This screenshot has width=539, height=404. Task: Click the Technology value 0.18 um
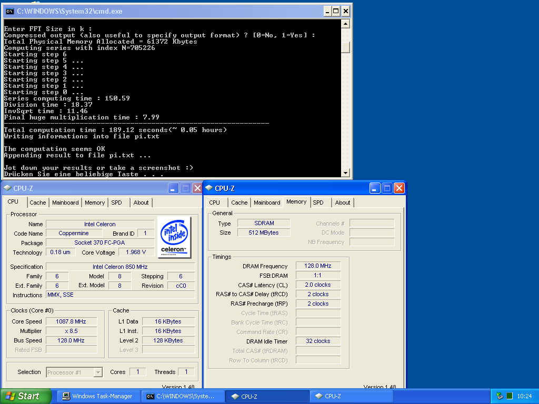click(x=60, y=252)
